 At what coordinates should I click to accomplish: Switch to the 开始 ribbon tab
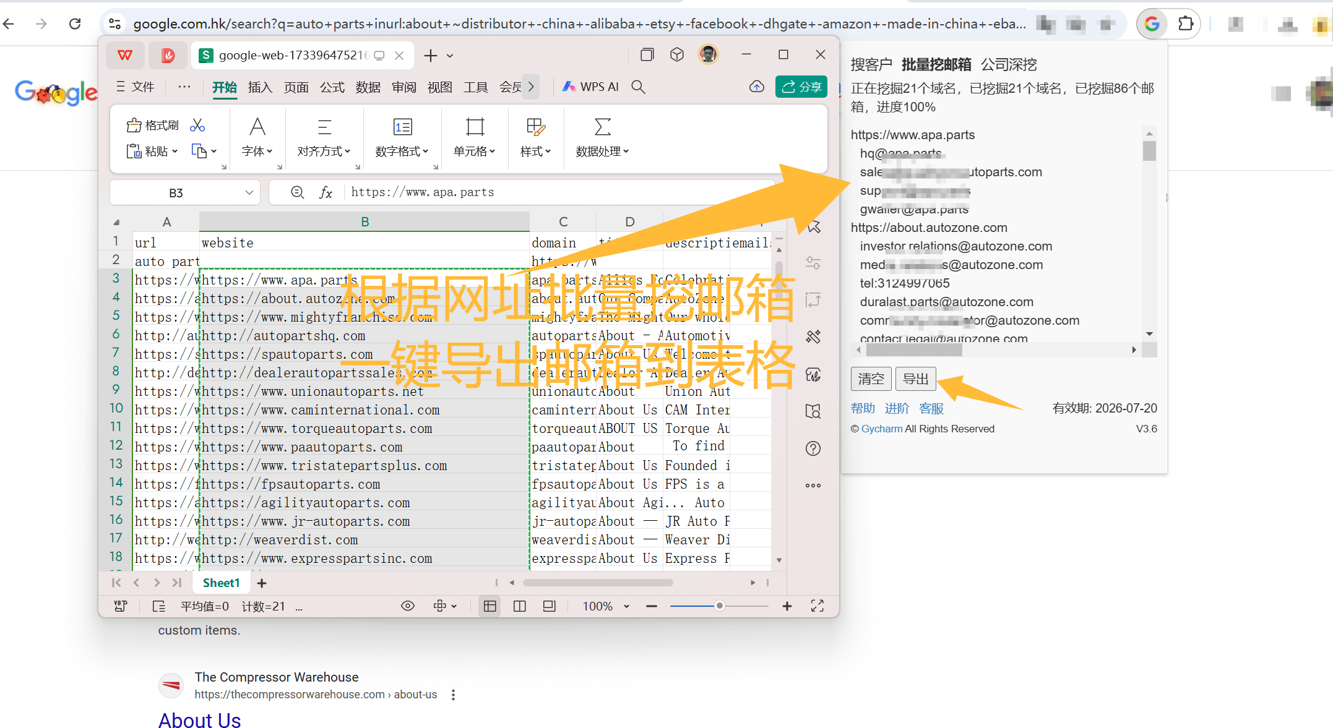point(224,88)
